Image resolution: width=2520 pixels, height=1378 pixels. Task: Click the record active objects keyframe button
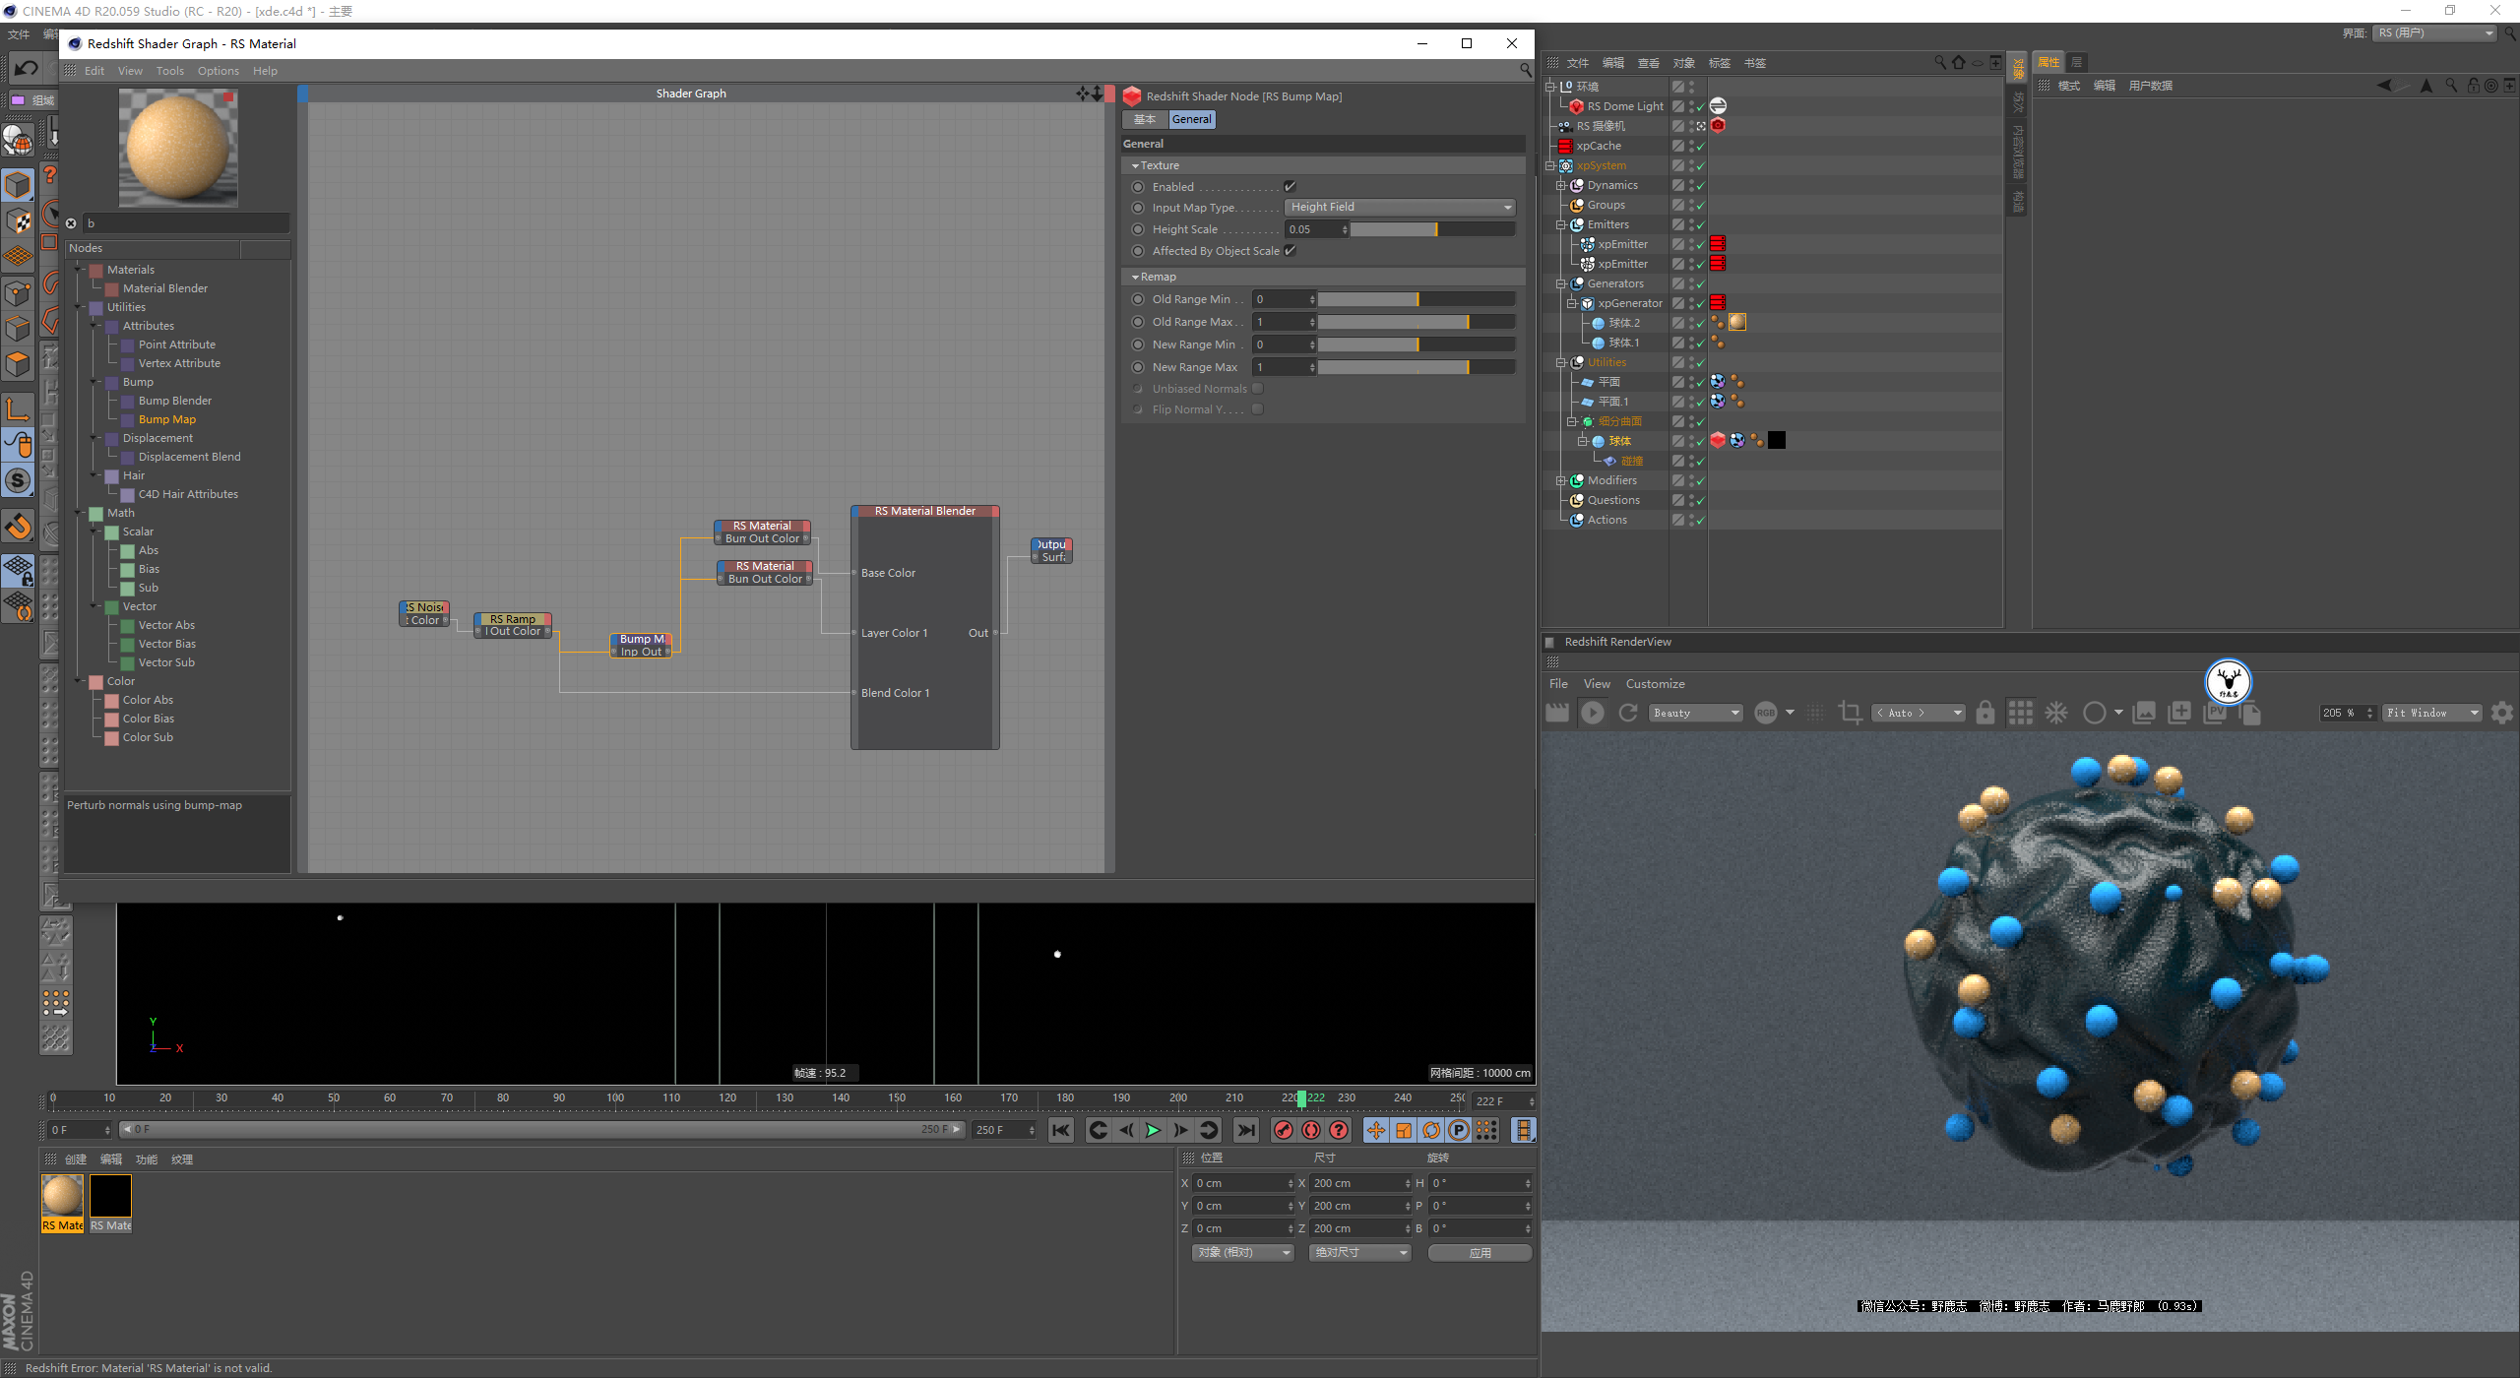point(1283,1130)
